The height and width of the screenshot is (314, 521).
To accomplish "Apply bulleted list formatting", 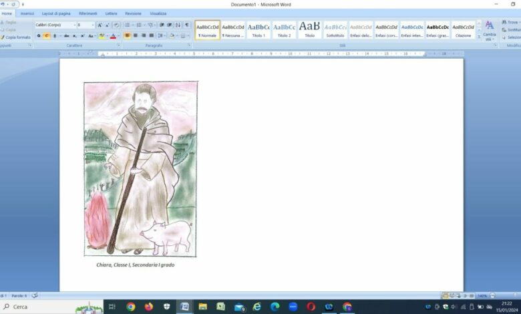I will pos(128,25).
